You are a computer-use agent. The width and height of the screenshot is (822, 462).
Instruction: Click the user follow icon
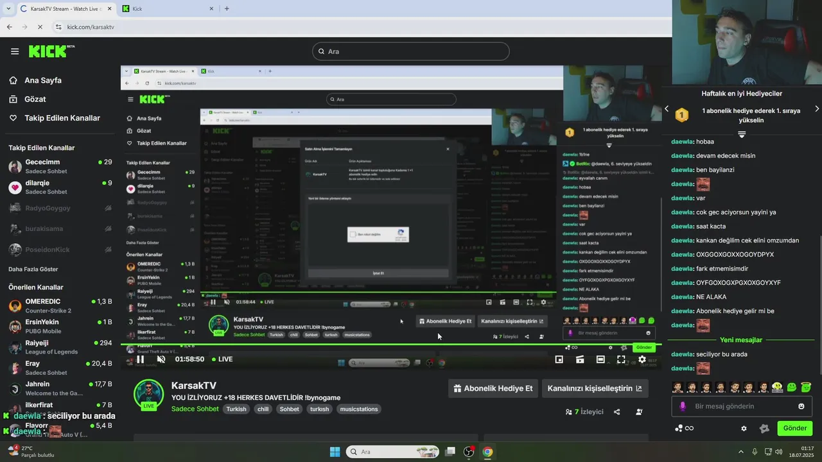[639, 412]
